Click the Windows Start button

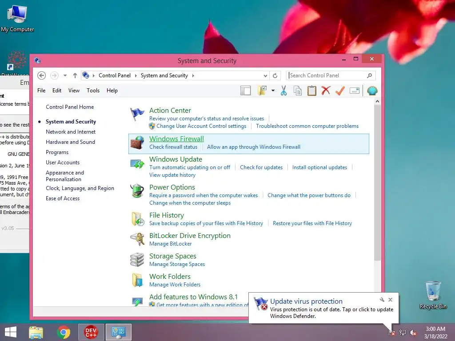tap(11, 332)
